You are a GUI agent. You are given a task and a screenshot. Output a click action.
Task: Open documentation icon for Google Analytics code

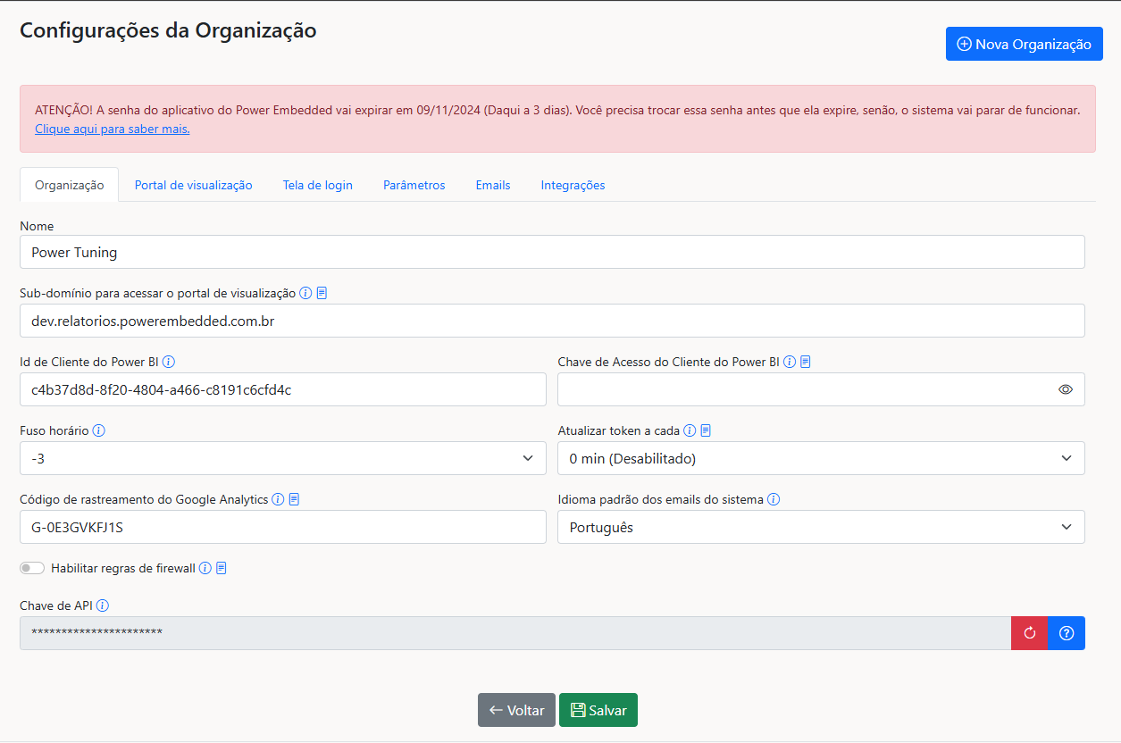pos(294,499)
